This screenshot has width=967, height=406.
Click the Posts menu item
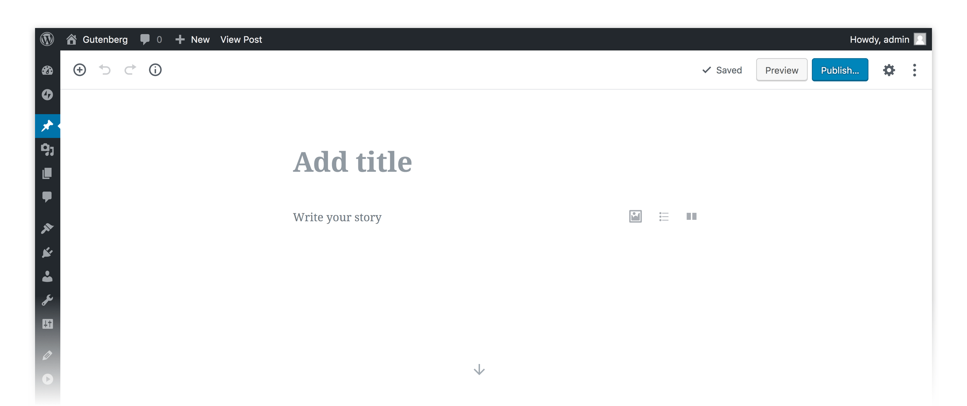tap(49, 126)
